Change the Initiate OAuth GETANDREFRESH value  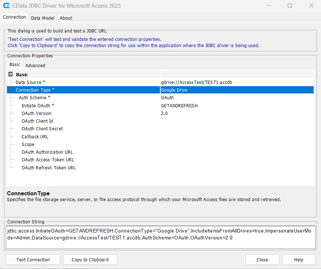pyautogui.click(x=236, y=105)
